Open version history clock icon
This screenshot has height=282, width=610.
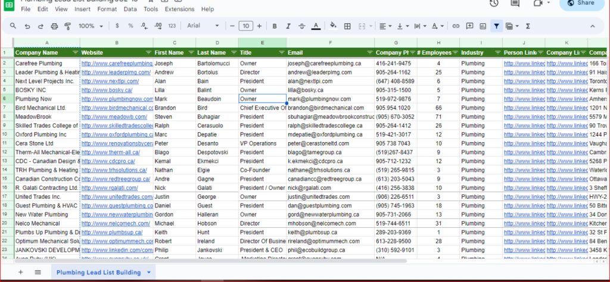[494, 3]
